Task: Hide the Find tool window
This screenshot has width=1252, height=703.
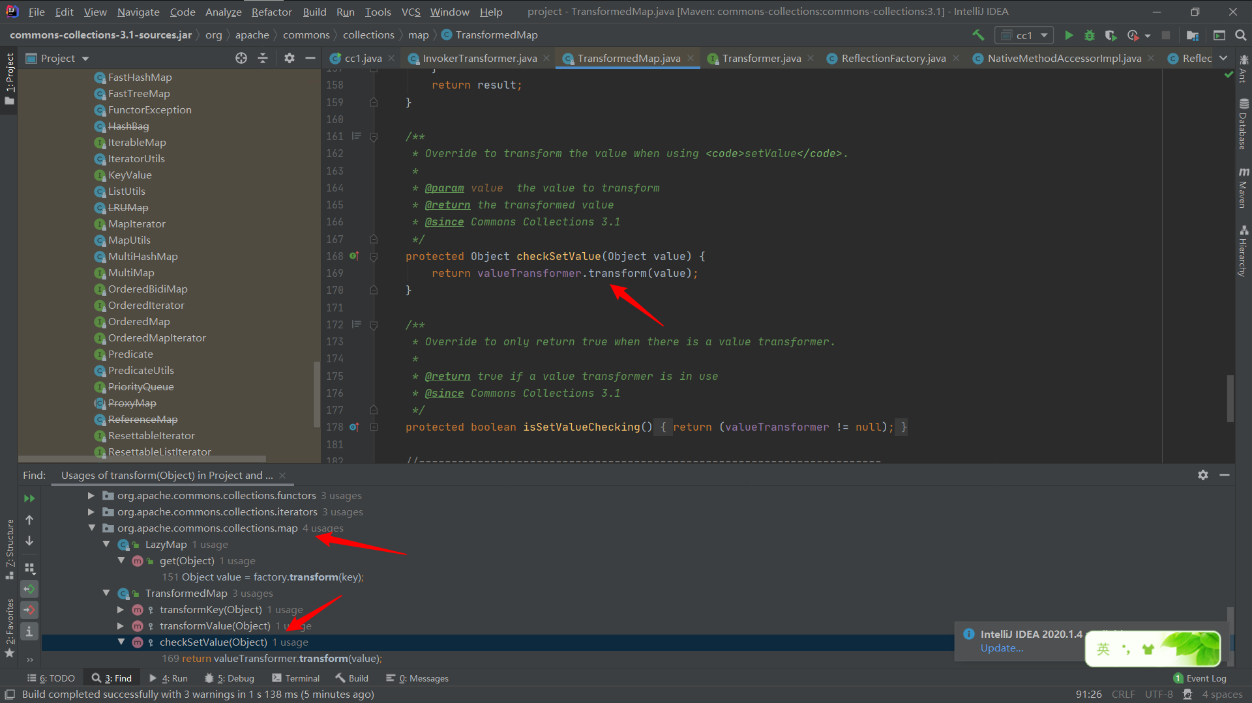Action: tap(1225, 475)
